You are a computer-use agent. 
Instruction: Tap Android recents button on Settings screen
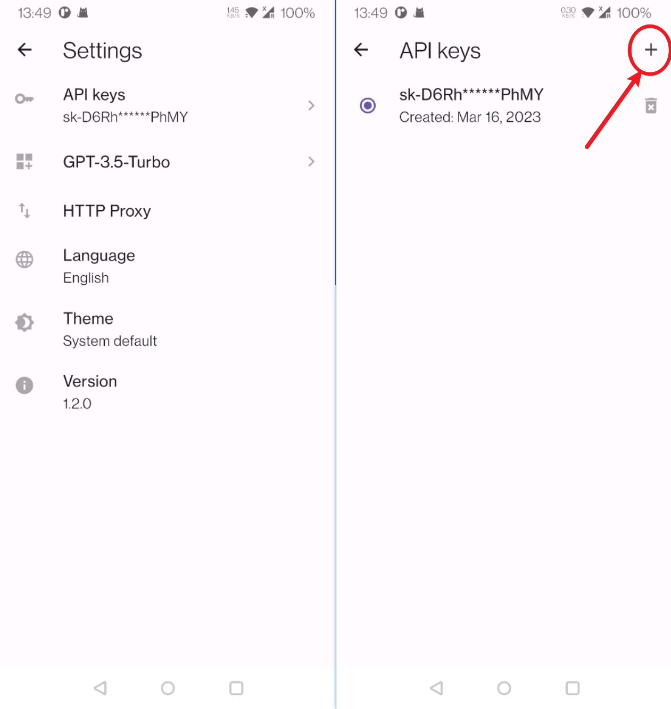pyautogui.click(x=236, y=688)
